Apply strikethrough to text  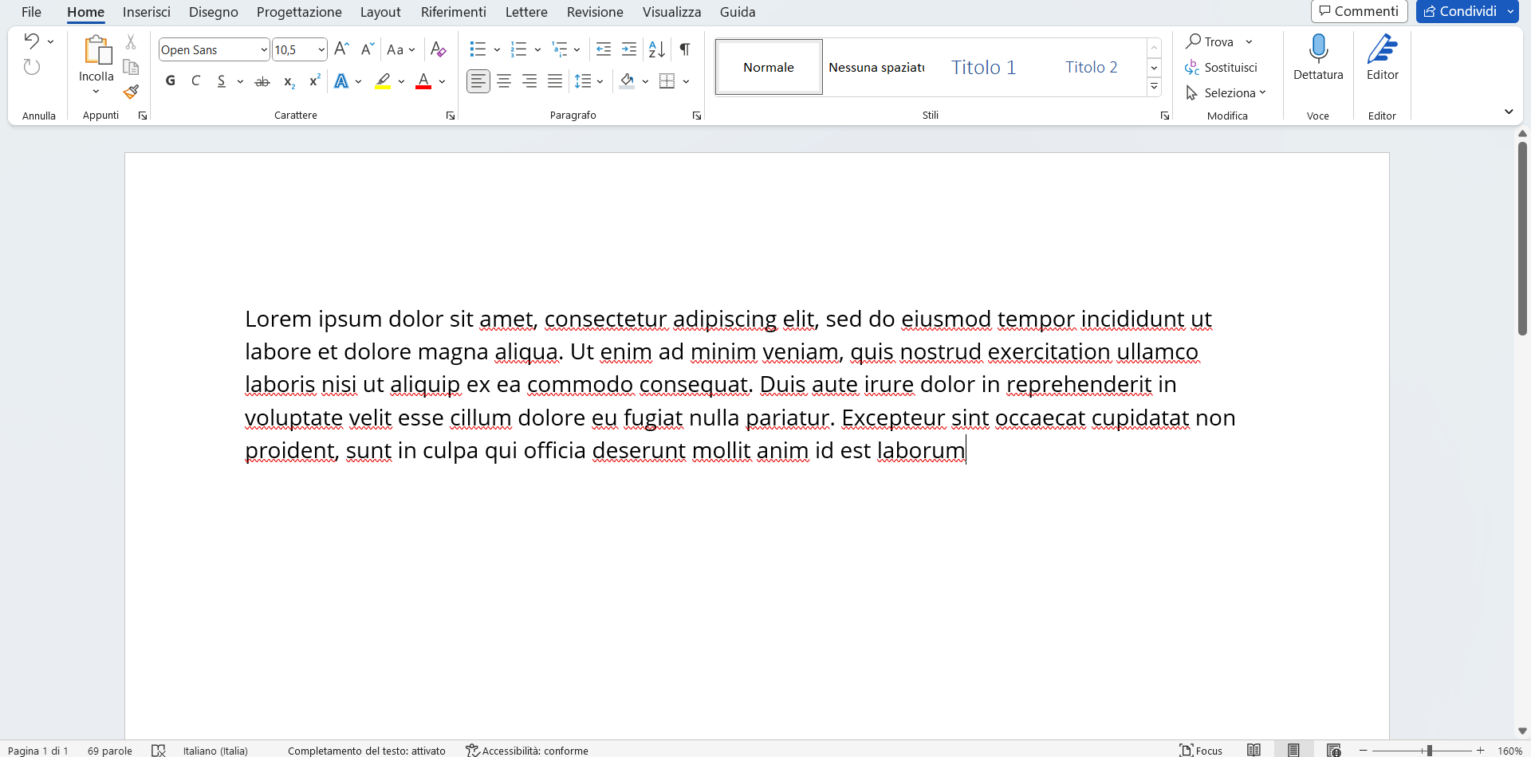(262, 80)
